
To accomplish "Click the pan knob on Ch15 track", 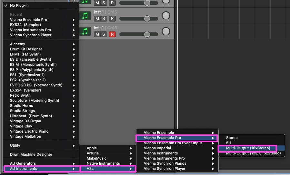I will pos(166,16).
